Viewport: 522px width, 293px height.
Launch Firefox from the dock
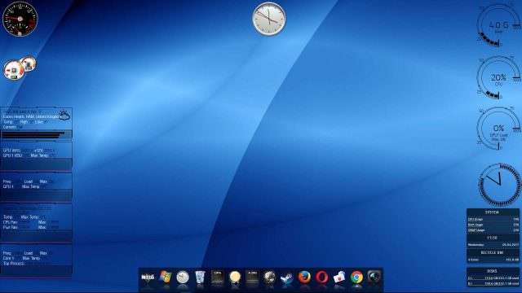[304, 277]
